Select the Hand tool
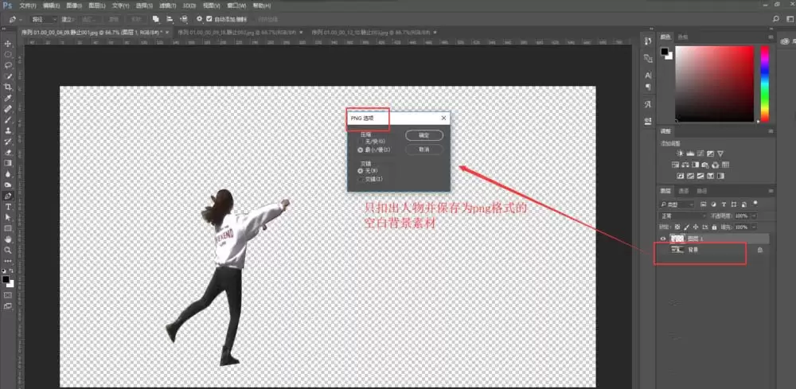 click(8, 239)
